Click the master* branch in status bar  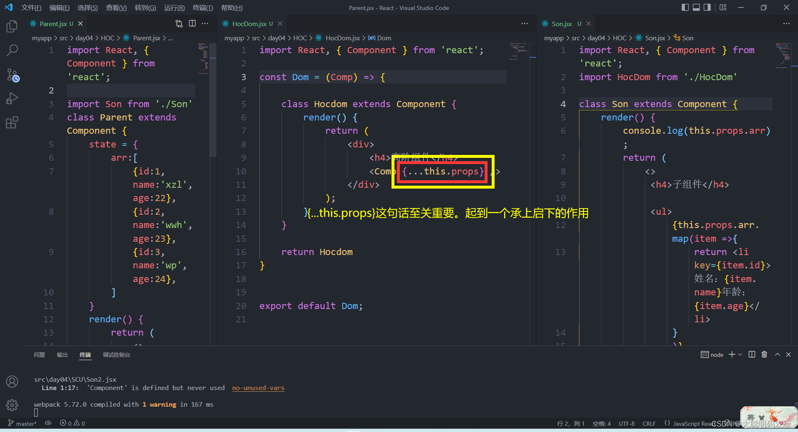click(22, 423)
